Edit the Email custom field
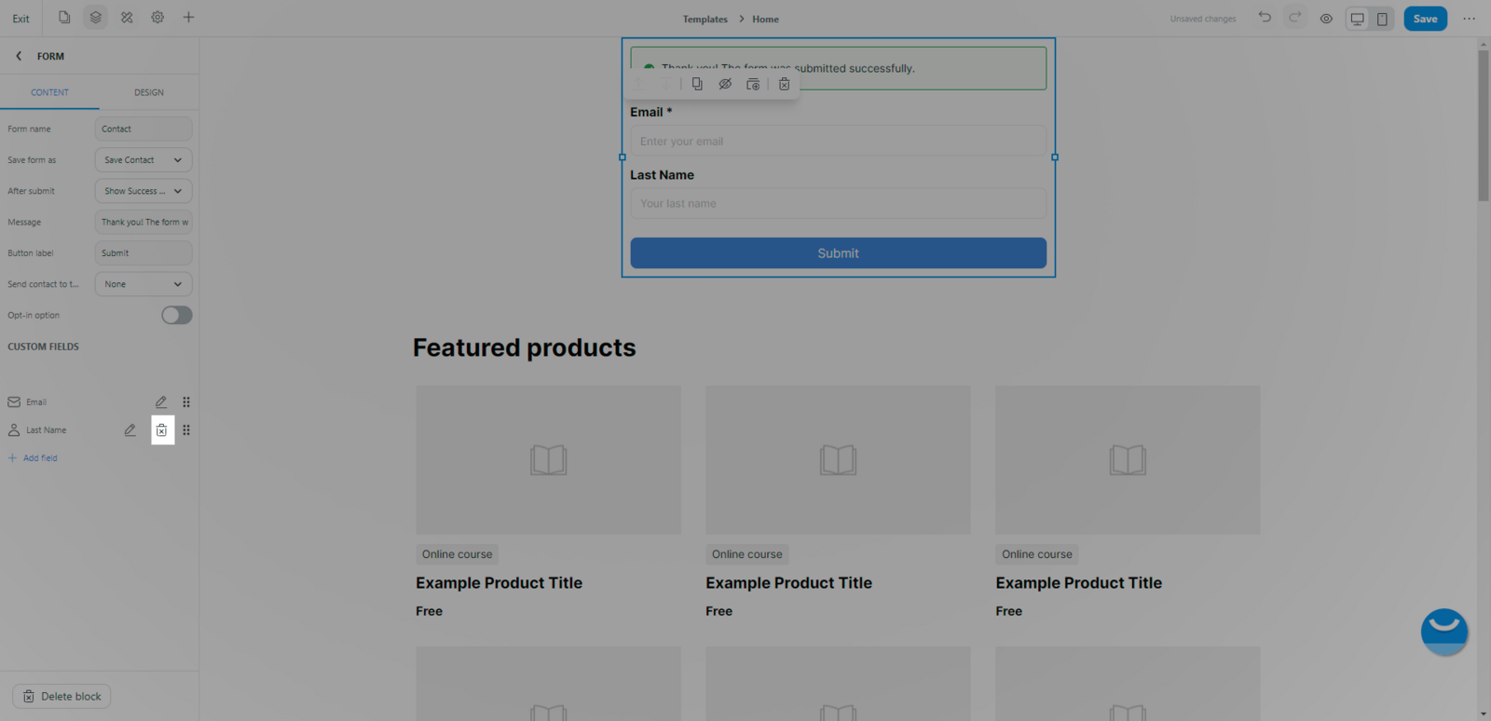Viewport: 1491px width, 721px height. pyautogui.click(x=161, y=402)
